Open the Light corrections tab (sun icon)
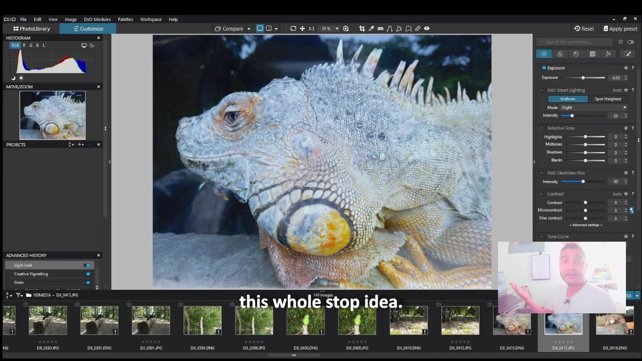This screenshot has width=642, height=361. 544,54
